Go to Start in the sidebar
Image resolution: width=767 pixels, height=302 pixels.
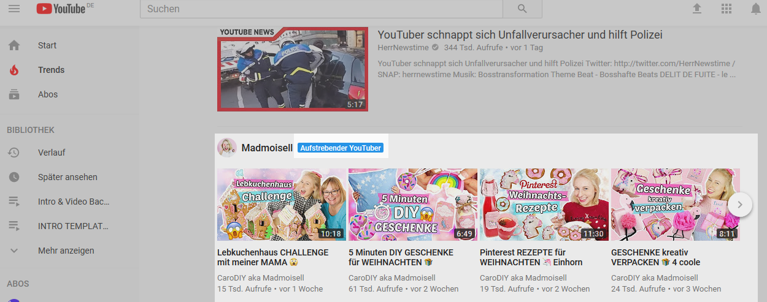click(x=47, y=45)
